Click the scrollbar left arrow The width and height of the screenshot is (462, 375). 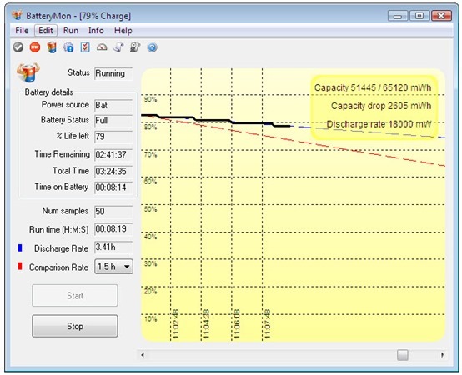(x=143, y=355)
